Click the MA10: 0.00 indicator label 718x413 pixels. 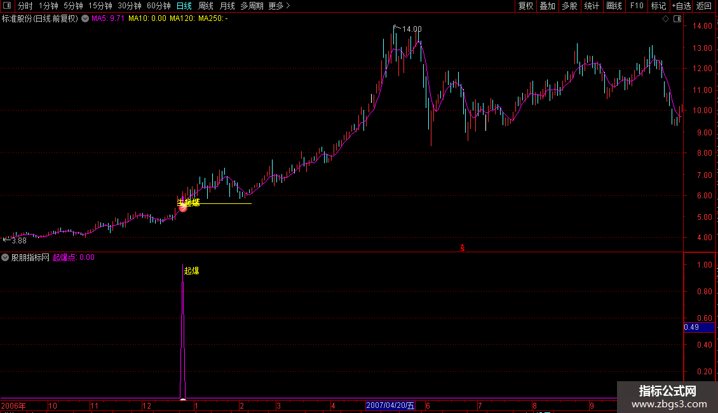pyautogui.click(x=147, y=18)
